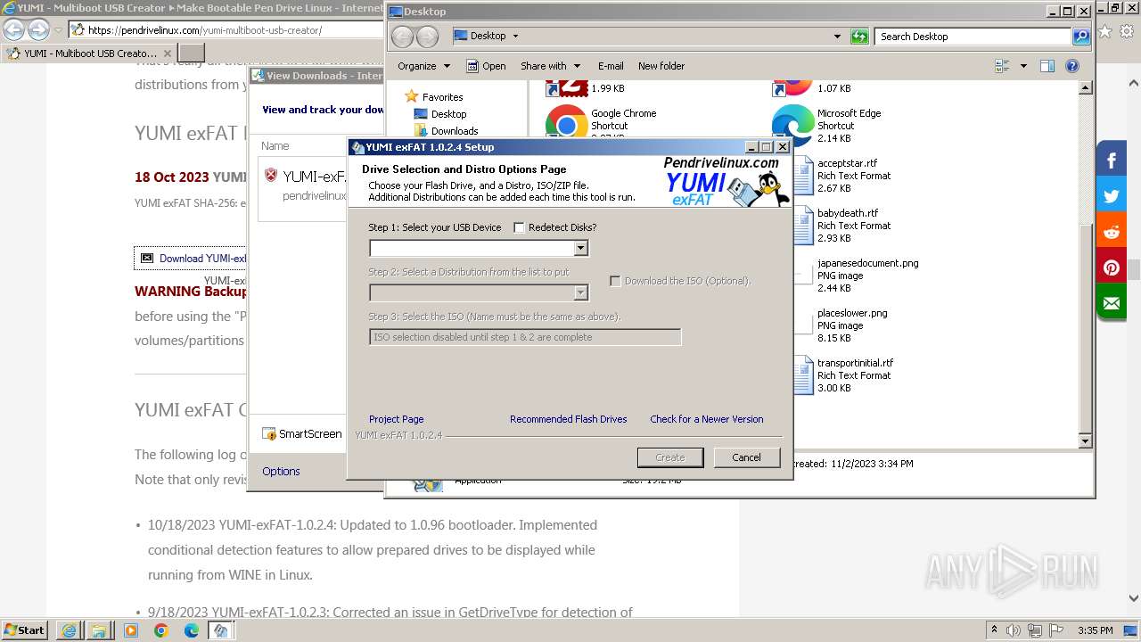
Task: Open Windows Explorer from the taskbar
Action: pyautogui.click(x=99, y=630)
